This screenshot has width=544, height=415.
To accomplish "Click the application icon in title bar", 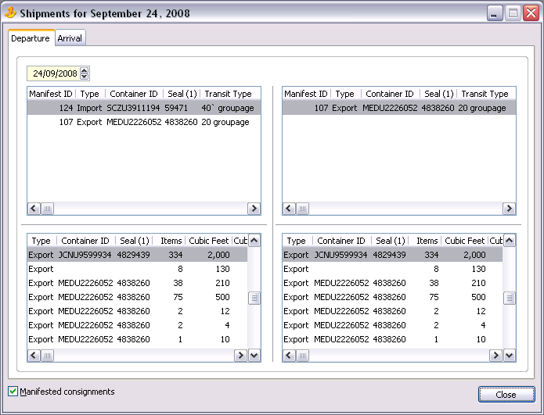I will [11, 13].
